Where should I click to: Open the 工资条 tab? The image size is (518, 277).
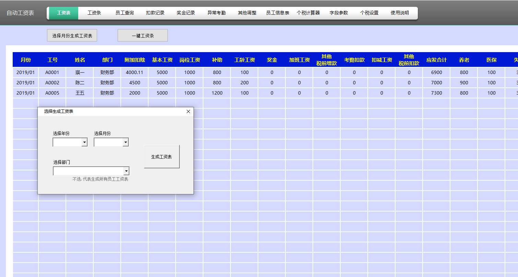pos(94,13)
